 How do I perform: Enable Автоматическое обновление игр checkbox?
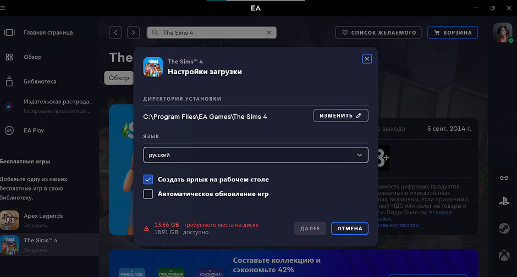(x=148, y=194)
